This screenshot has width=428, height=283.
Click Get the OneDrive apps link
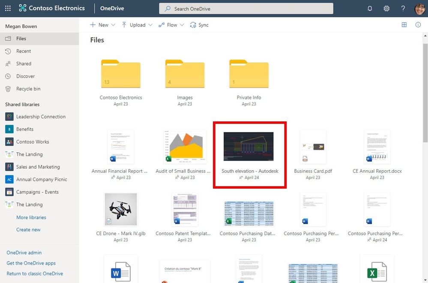(x=31, y=263)
